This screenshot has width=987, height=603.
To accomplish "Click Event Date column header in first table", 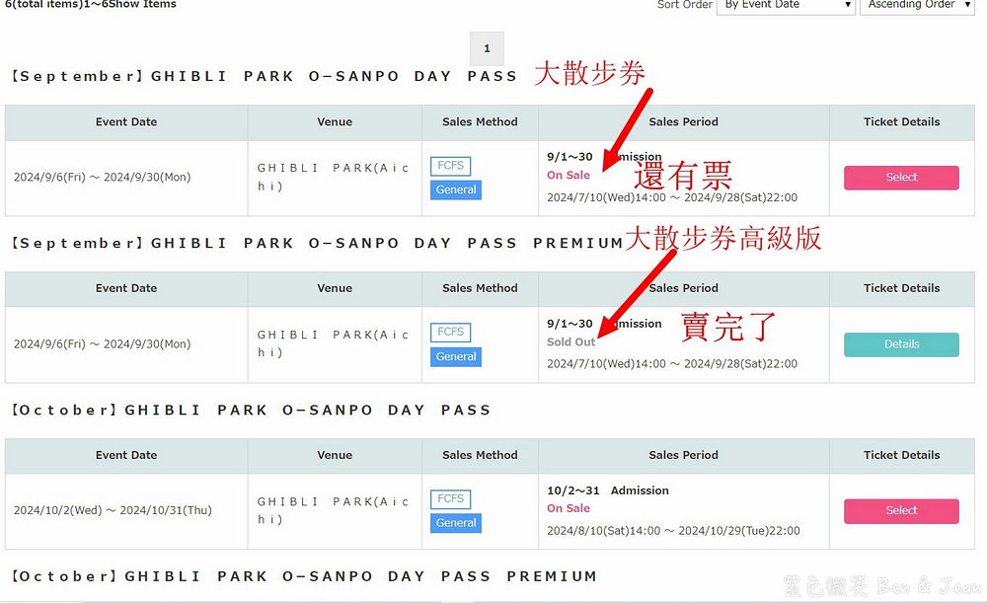I will 126,122.
